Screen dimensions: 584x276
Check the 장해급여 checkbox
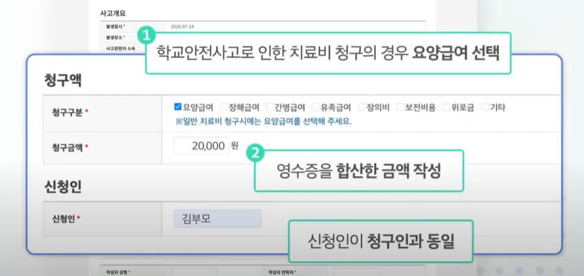click(223, 107)
